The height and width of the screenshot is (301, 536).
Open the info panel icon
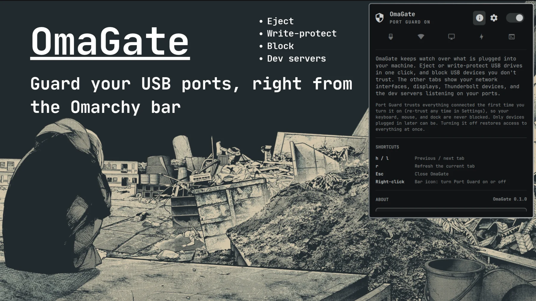tap(479, 18)
